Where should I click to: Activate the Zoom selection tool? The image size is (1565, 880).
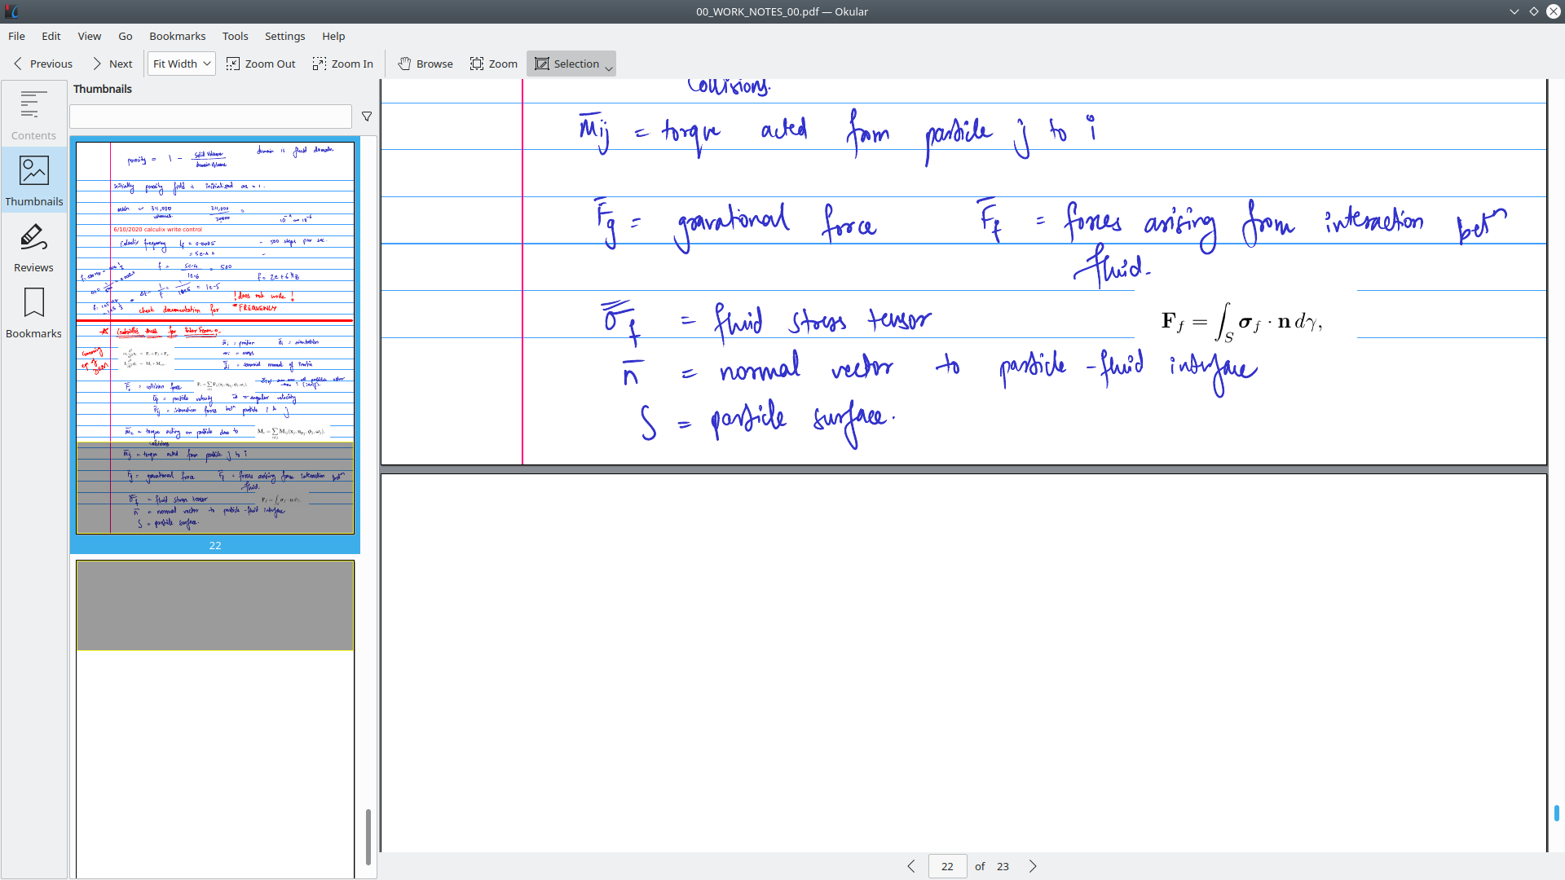493,64
